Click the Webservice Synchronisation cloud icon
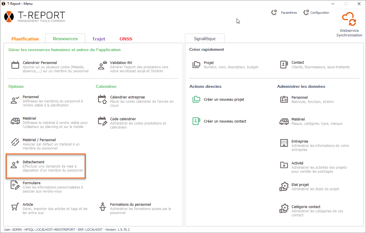 pyautogui.click(x=349, y=19)
